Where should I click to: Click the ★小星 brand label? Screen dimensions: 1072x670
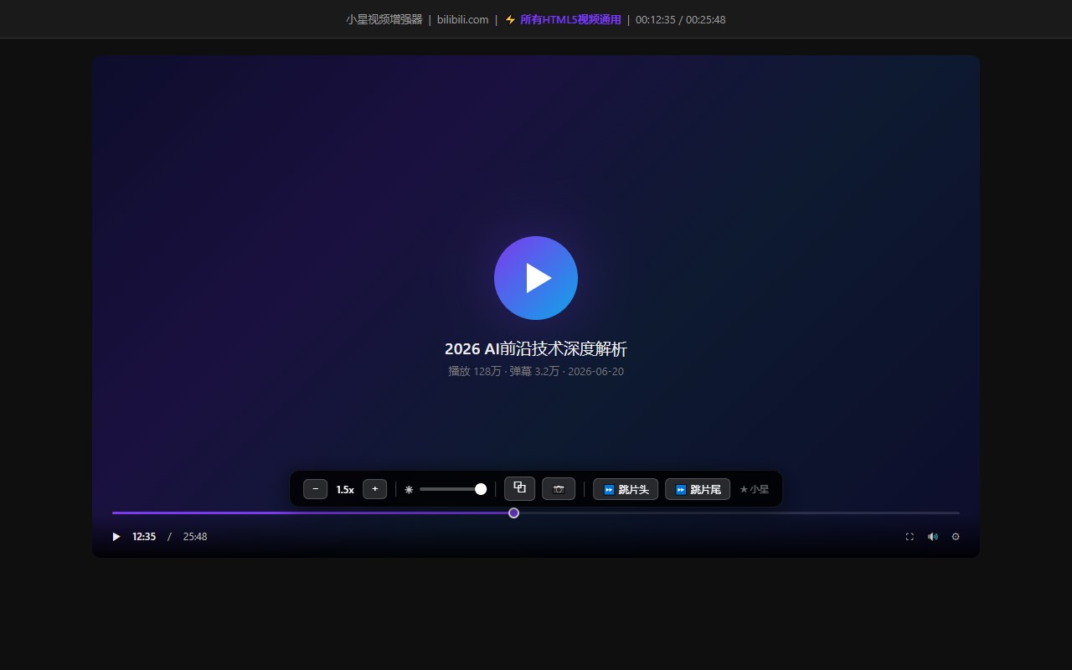(754, 489)
